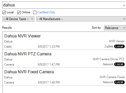Open the All Device Types dropdown
This screenshot has height=93, width=126.
pos(18,19)
